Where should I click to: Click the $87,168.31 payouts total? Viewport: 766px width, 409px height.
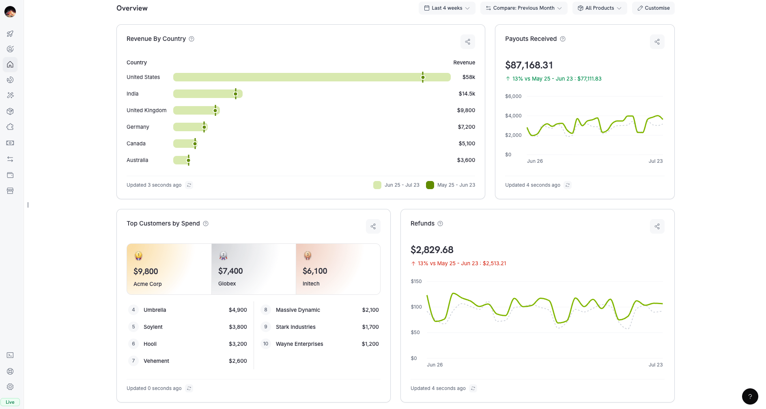coord(529,65)
